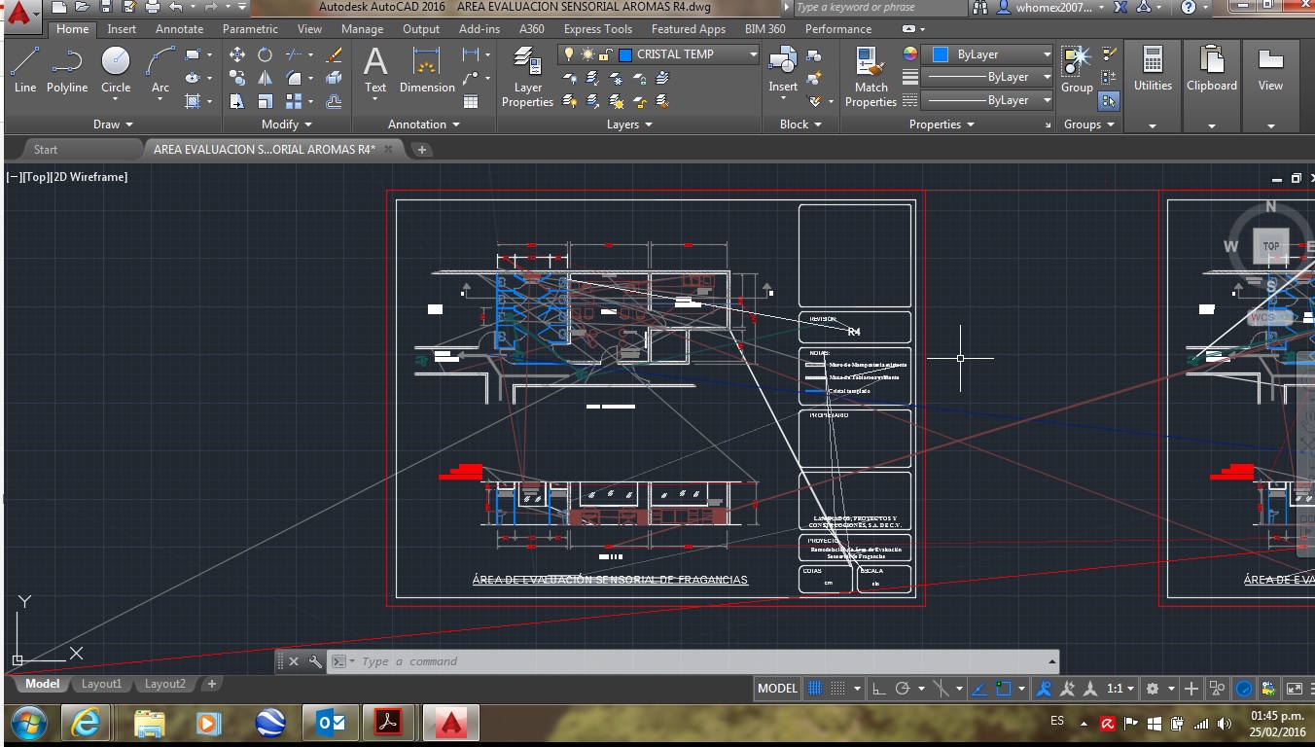Click the Match Properties tool
1315x747 pixels.
coord(871,76)
